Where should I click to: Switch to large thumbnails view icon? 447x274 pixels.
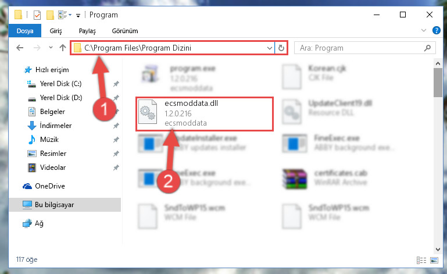[434, 260]
